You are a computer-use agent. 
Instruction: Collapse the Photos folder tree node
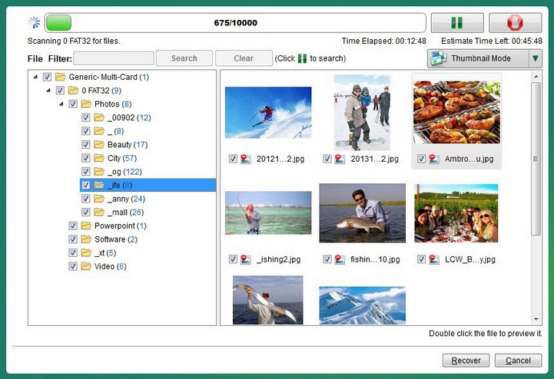pos(60,104)
